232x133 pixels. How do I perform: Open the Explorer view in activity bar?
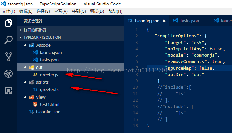click(8, 23)
